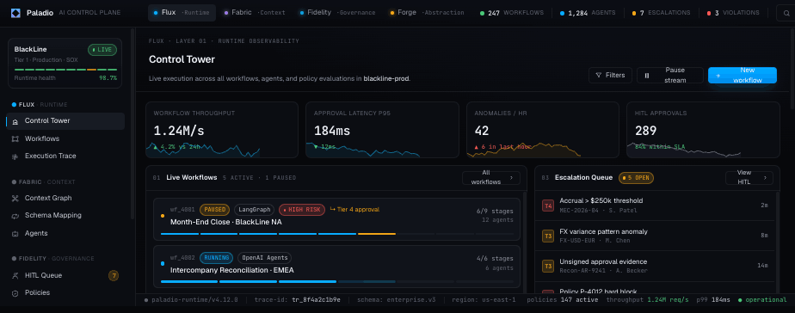
Task: Open Context Graph in the sidebar
Action: (x=65, y=198)
